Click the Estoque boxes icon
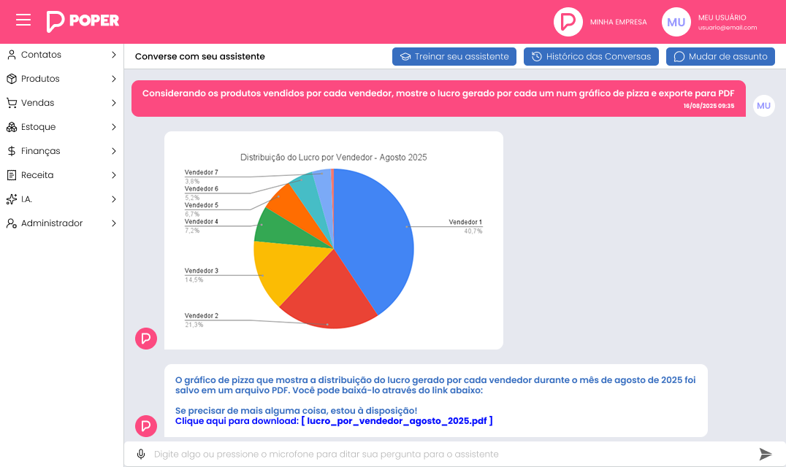This screenshot has height=467, width=786. pyautogui.click(x=12, y=127)
